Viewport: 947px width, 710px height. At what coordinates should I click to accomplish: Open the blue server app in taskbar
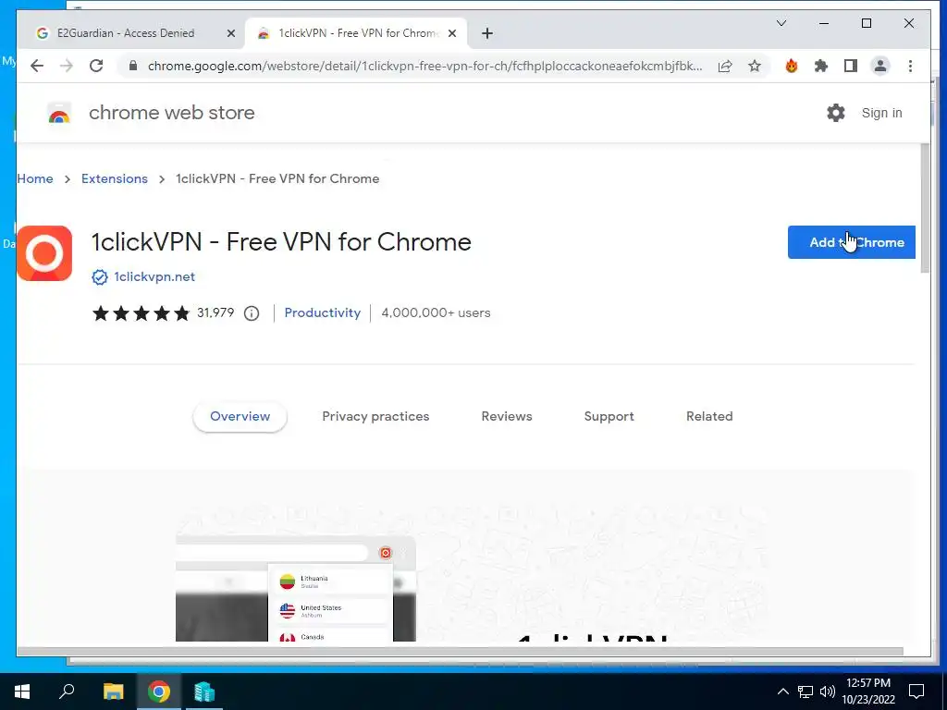[204, 692]
